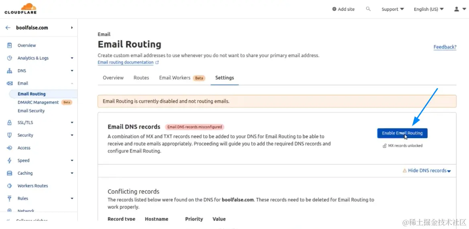Click the Analytics & Logs clock icon
The height and width of the screenshot is (229, 469).
point(10,58)
